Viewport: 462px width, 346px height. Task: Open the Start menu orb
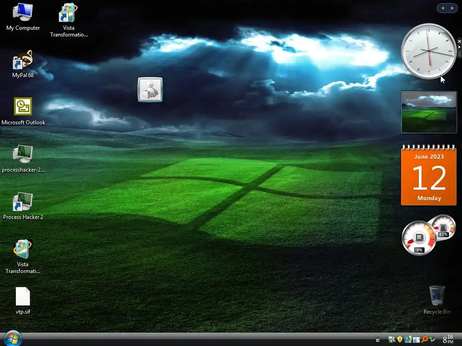pos(13,338)
